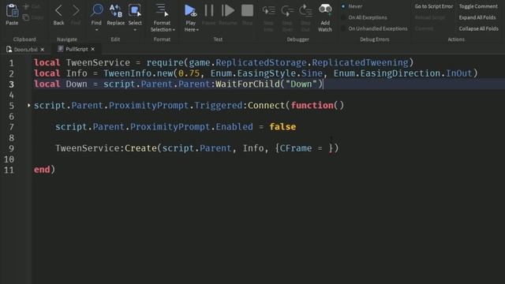This screenshot has width=505, height=284.
Task: Click the Pause test button
Action: coord(209,10)
